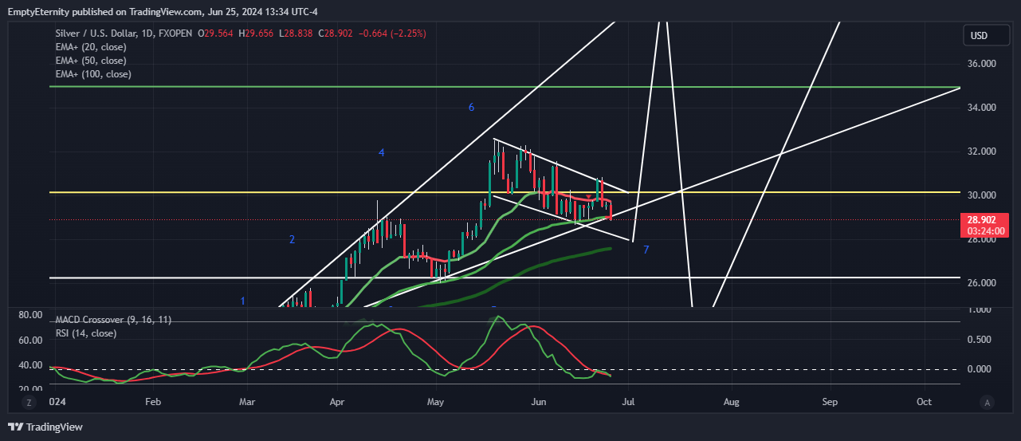The image size is (1021, 441).
Task: Click the Jun label on time axis
Action: point(539,403)
